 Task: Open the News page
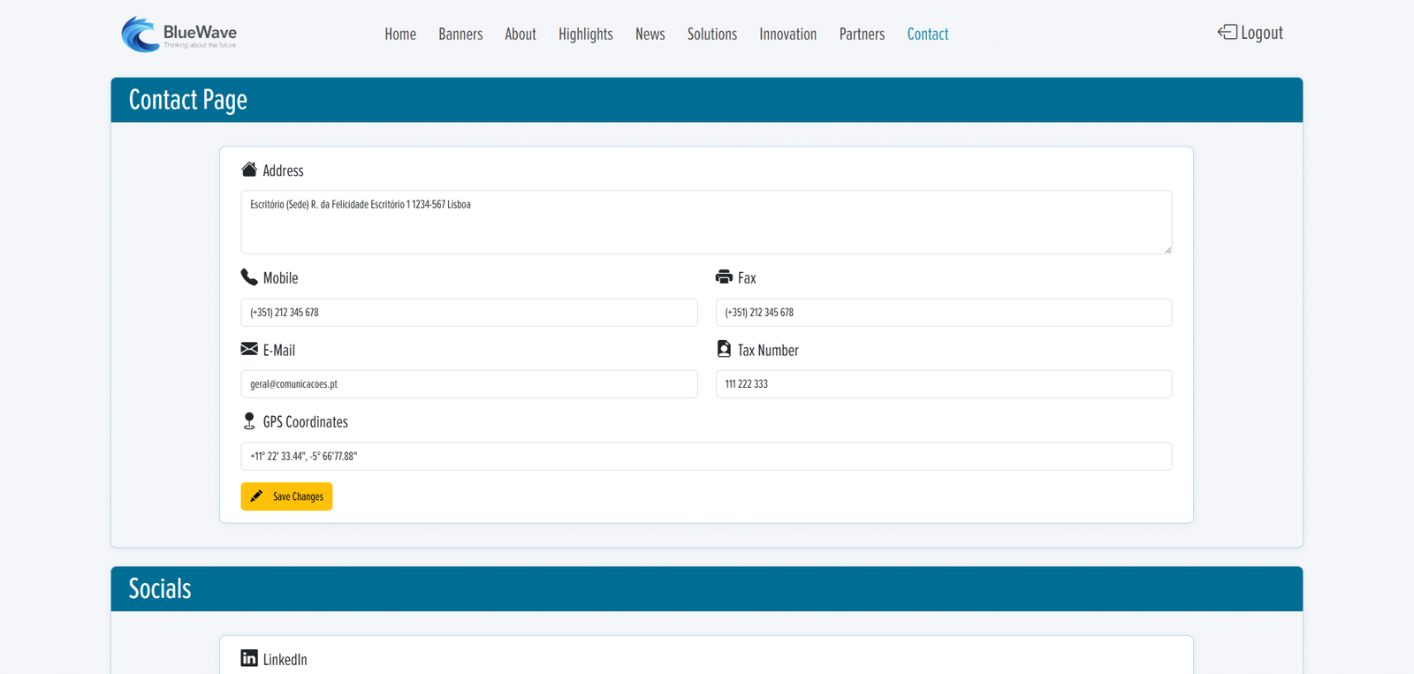click(650, 34)
